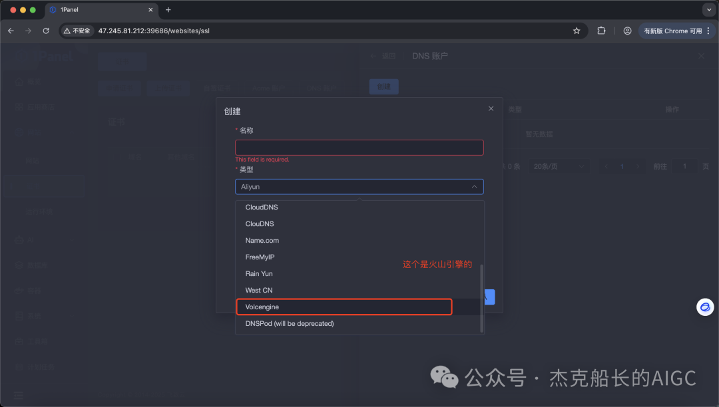Click 创建 button in DNS 账户 drawer
The image size is (719, 407).
pyautogui.click(x=384, y=86)
